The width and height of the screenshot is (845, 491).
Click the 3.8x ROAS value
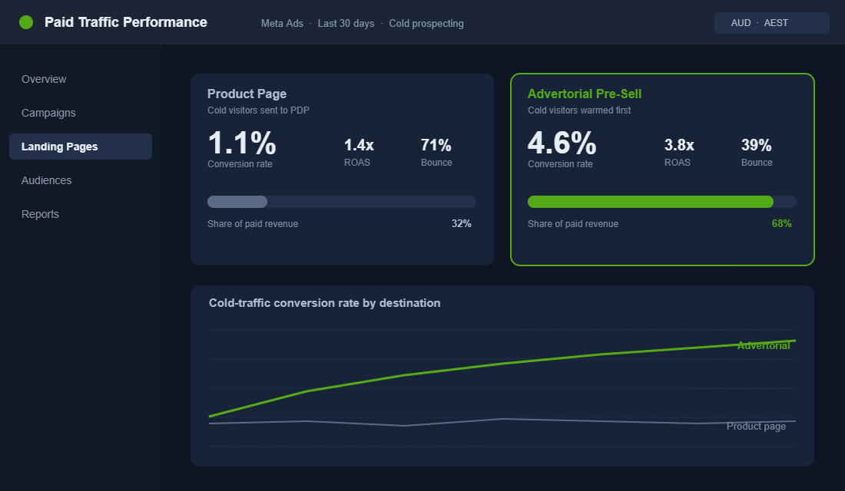(679, 145)
